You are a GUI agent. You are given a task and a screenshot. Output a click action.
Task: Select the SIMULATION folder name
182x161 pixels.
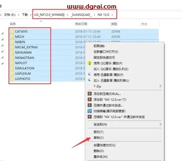[x=25, y=68]
